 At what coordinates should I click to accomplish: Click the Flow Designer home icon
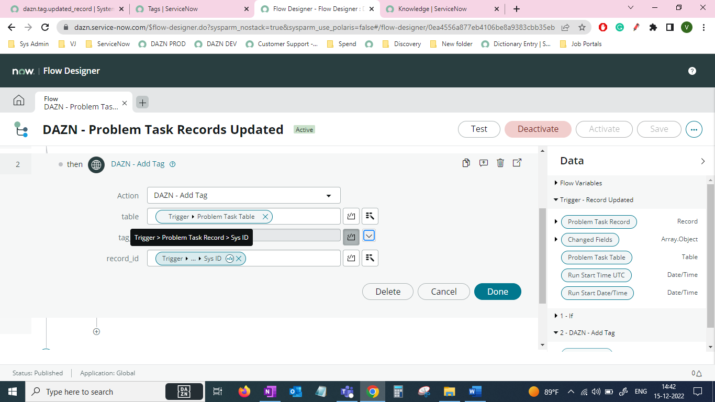coord(19,100)
